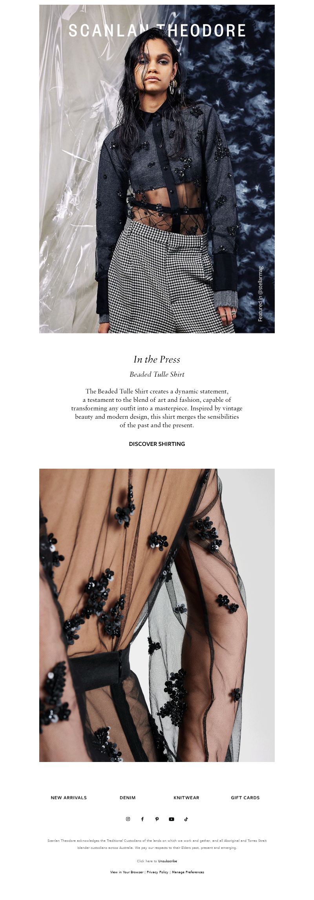The width and height of the screenshot is (314, 900).
Task: Open the Privacy Policy link
Action: 157,872
